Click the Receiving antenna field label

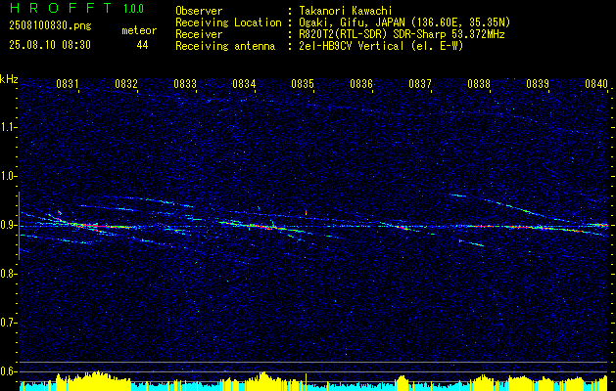[225, 46]
